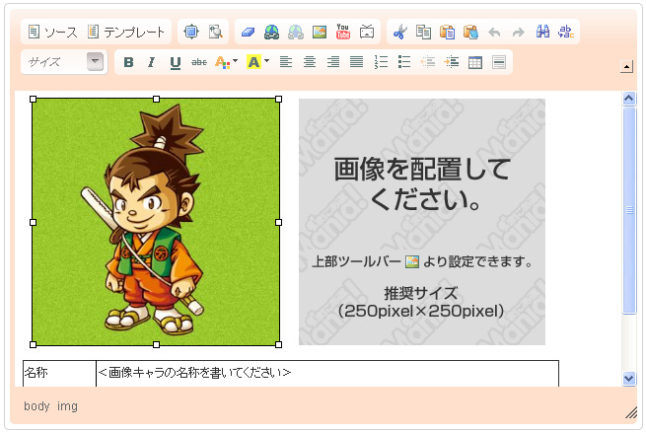Select the img element in path bar
This screenshot has width=646, height=432.
coord(67,406)
